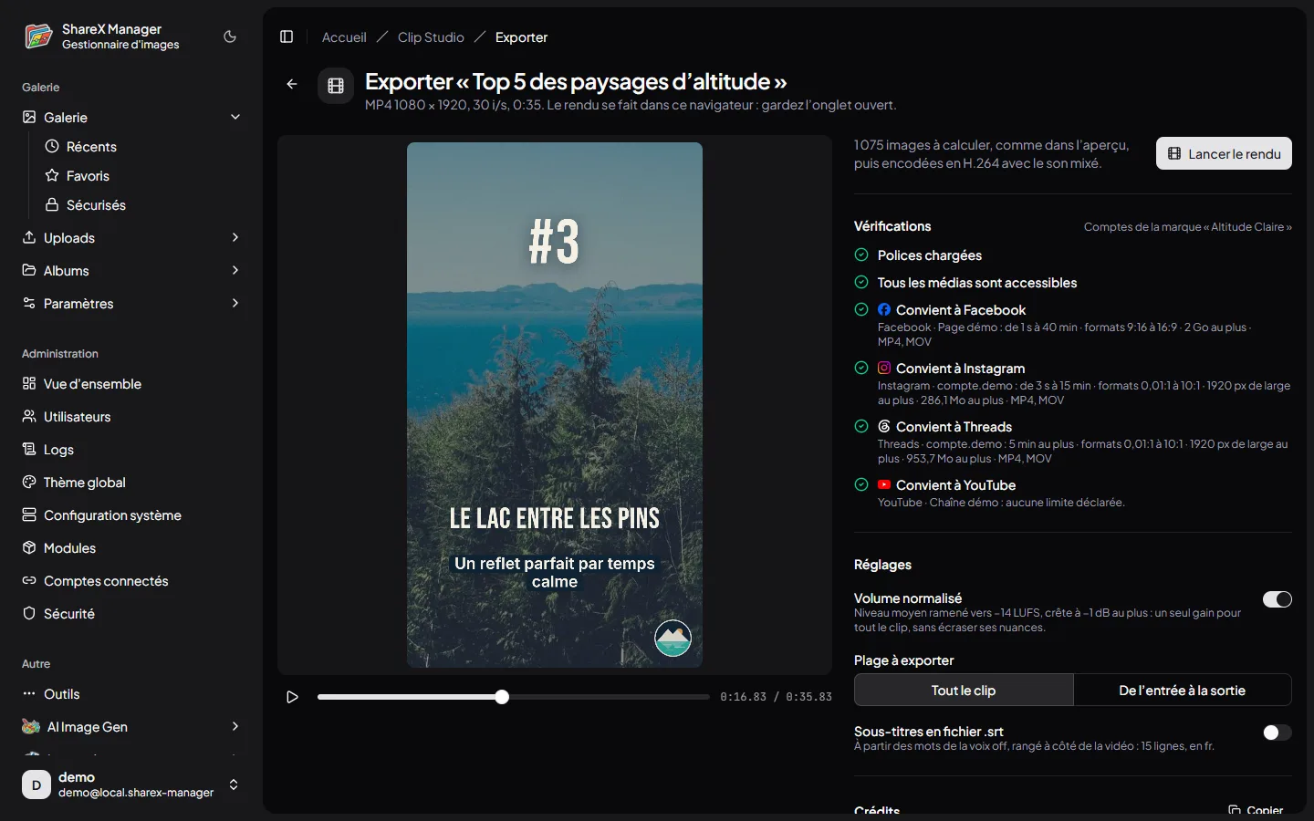The width and height of the screenshot is (1314, 821).
Task: Copy the credits with Copier button
Action: pyautogui.click(x=1256, y=810)
